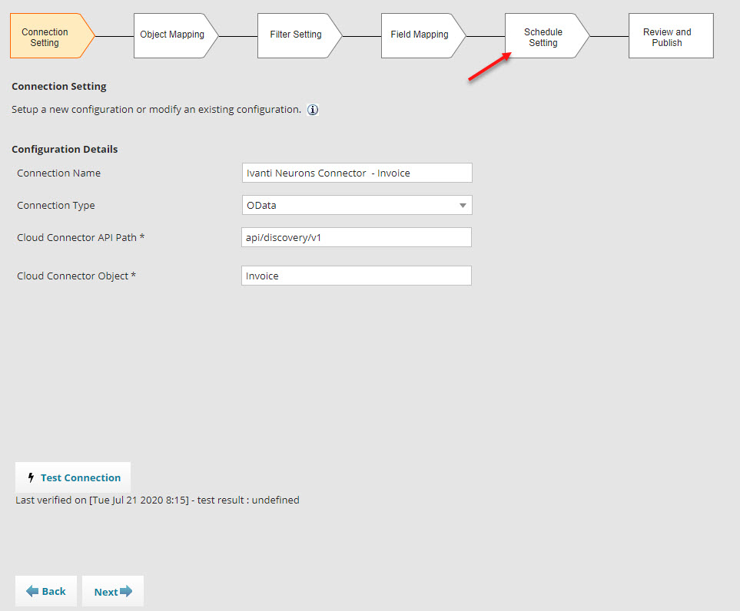This screenshot has height=611, width=740.
Task: Click the Next button
Action: 113,591
